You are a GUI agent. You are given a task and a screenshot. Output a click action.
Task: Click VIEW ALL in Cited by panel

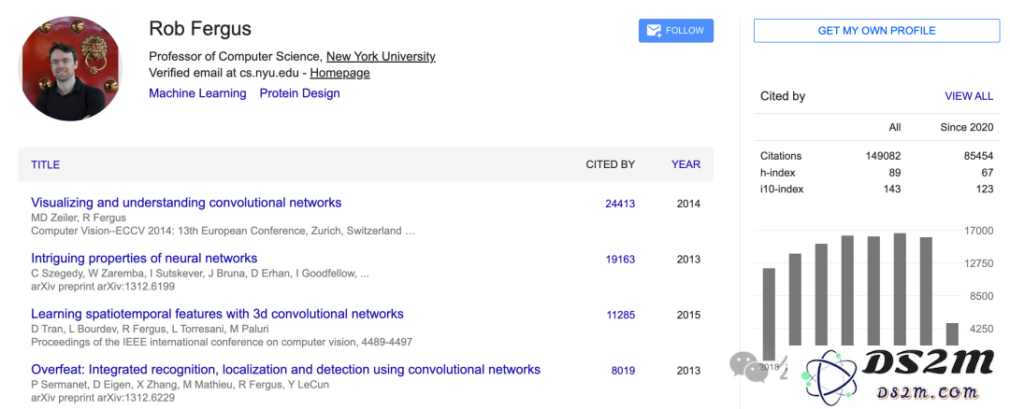[x=969, y=96]
